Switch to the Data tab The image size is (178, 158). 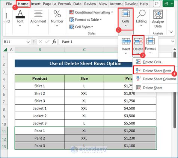[77, 4]
